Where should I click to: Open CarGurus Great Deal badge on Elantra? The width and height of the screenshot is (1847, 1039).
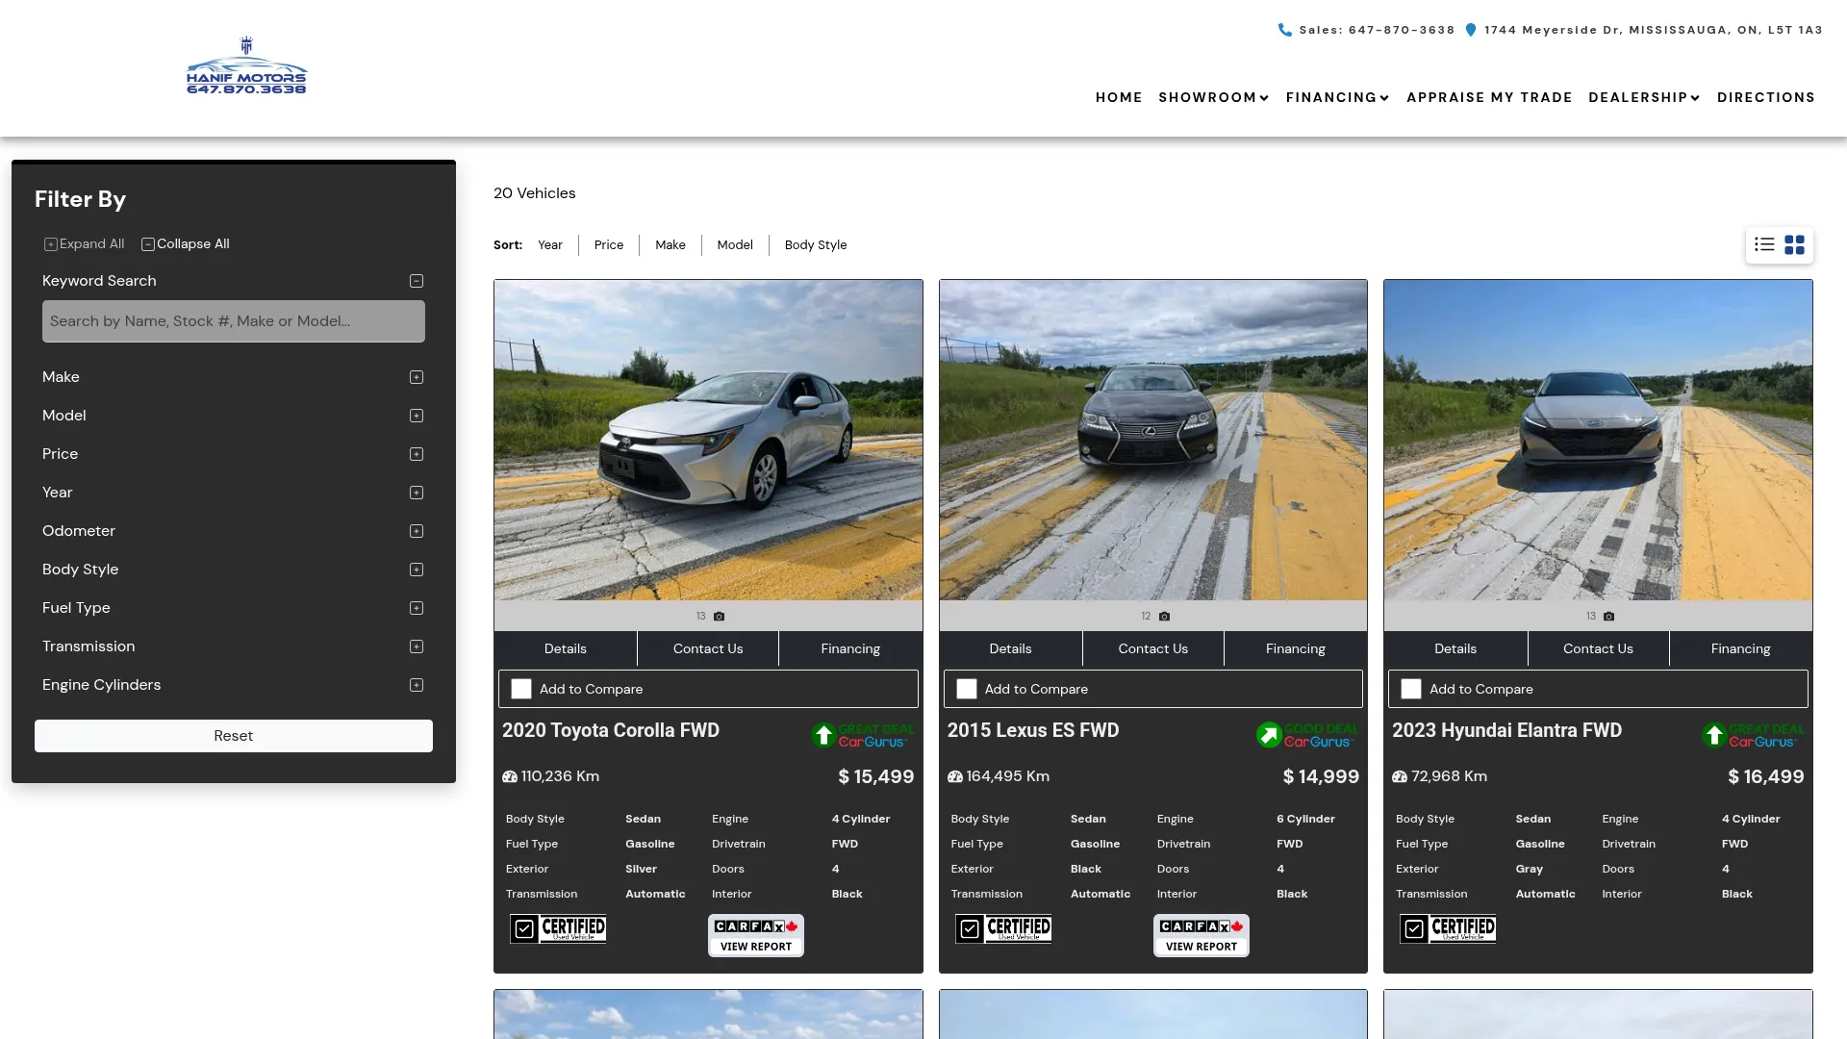pos(1753,735)
